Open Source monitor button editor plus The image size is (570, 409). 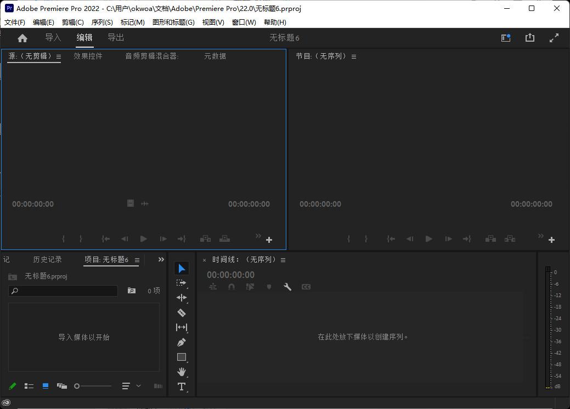pos(269,240)
